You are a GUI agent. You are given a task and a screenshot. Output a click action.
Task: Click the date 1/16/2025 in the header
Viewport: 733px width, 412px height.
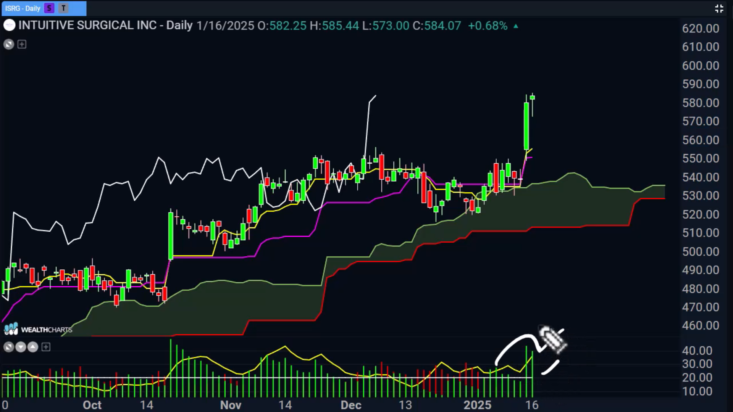225,26
